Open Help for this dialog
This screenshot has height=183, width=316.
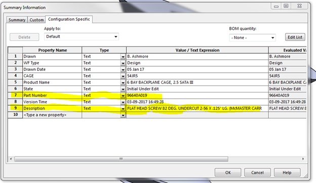287,172
